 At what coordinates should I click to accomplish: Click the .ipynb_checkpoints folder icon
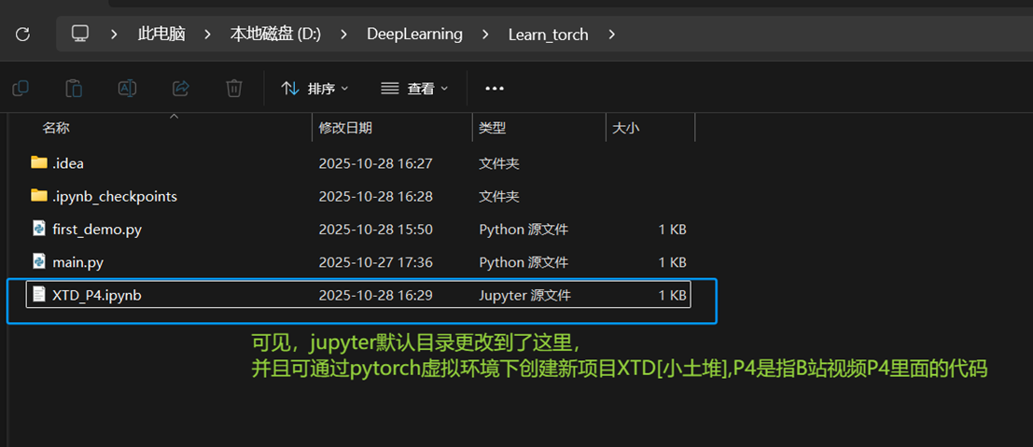coord(39,196)
